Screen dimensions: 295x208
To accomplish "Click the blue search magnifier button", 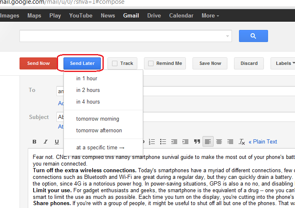I will [x=254, y=36].
